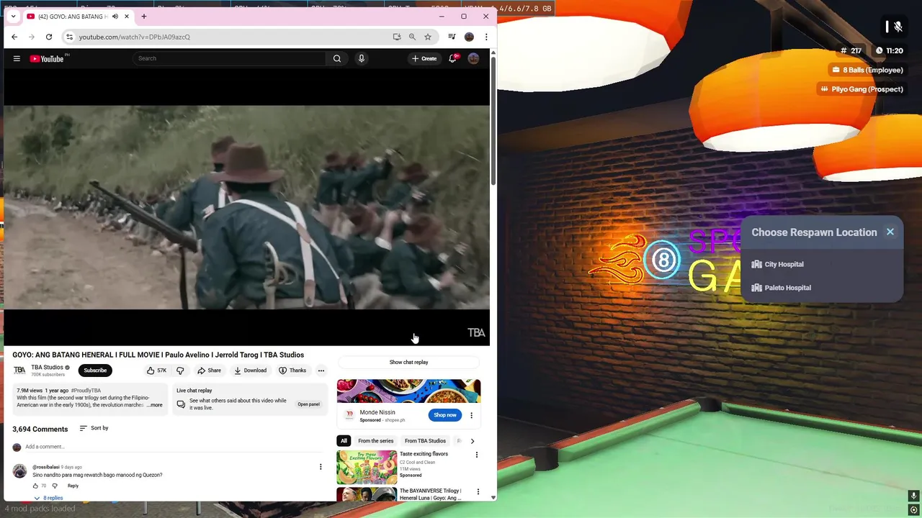Like rossibalasi's comment
The height and width of the screenshot is (518, 922).
[x=35, y=486]
